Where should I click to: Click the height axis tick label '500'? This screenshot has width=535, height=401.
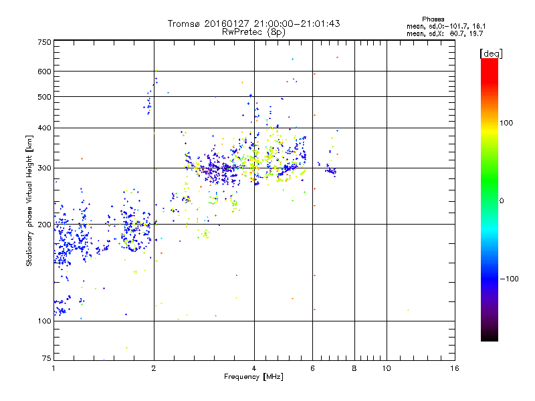point(45,97)
